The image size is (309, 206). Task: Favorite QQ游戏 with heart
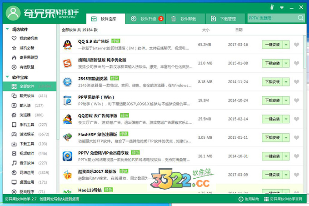click(x=296, y=119)
